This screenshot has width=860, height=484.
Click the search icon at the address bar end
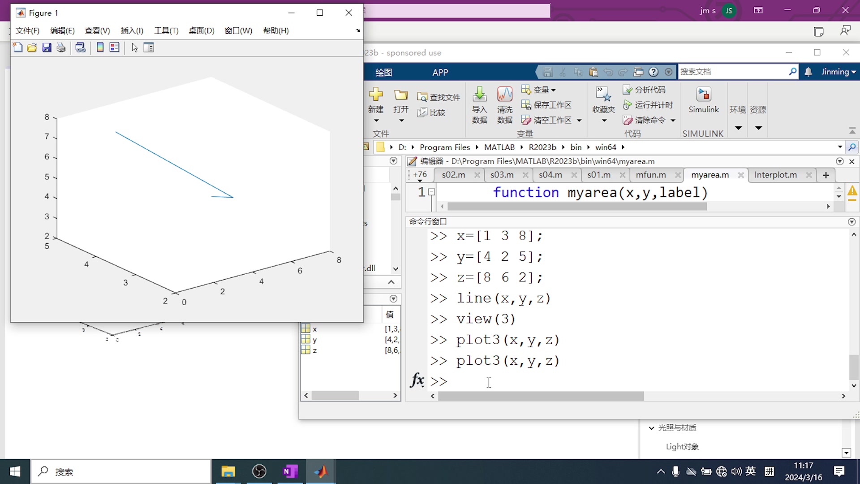852,147
